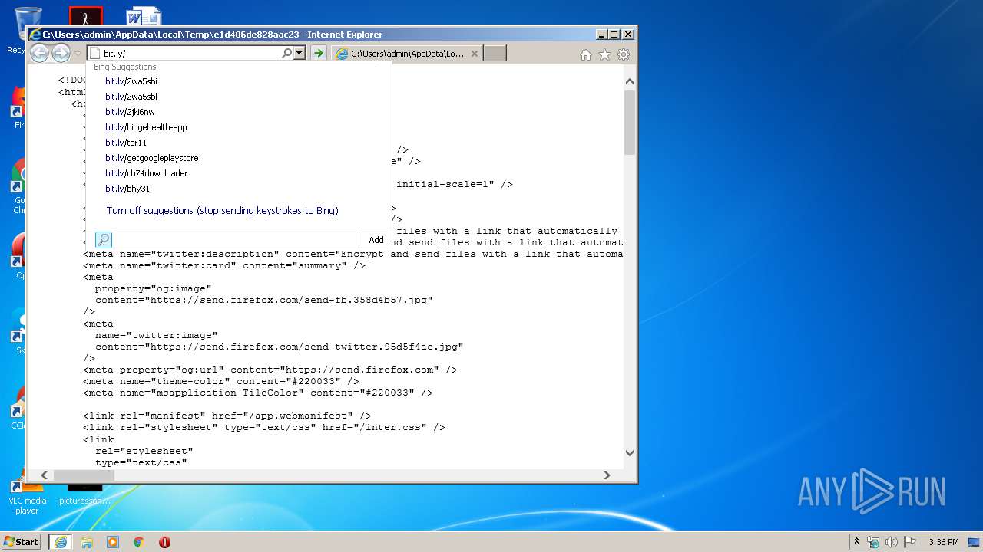Open the Windows Start menu
Image resolution: width=983 pixels, height=552 pixels.
[x=22, y=541]
